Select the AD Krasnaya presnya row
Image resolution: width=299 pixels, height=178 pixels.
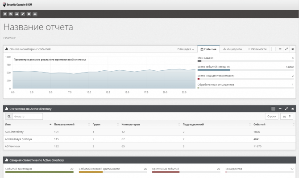[x=149, y=139]
